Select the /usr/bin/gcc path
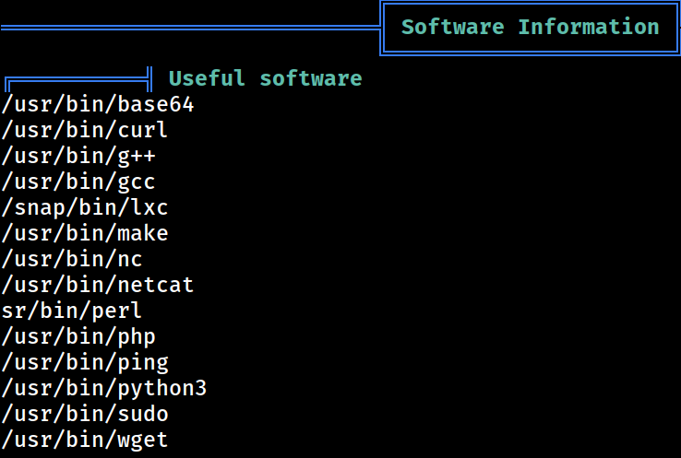The image size is (681, 458). (78, 182)
